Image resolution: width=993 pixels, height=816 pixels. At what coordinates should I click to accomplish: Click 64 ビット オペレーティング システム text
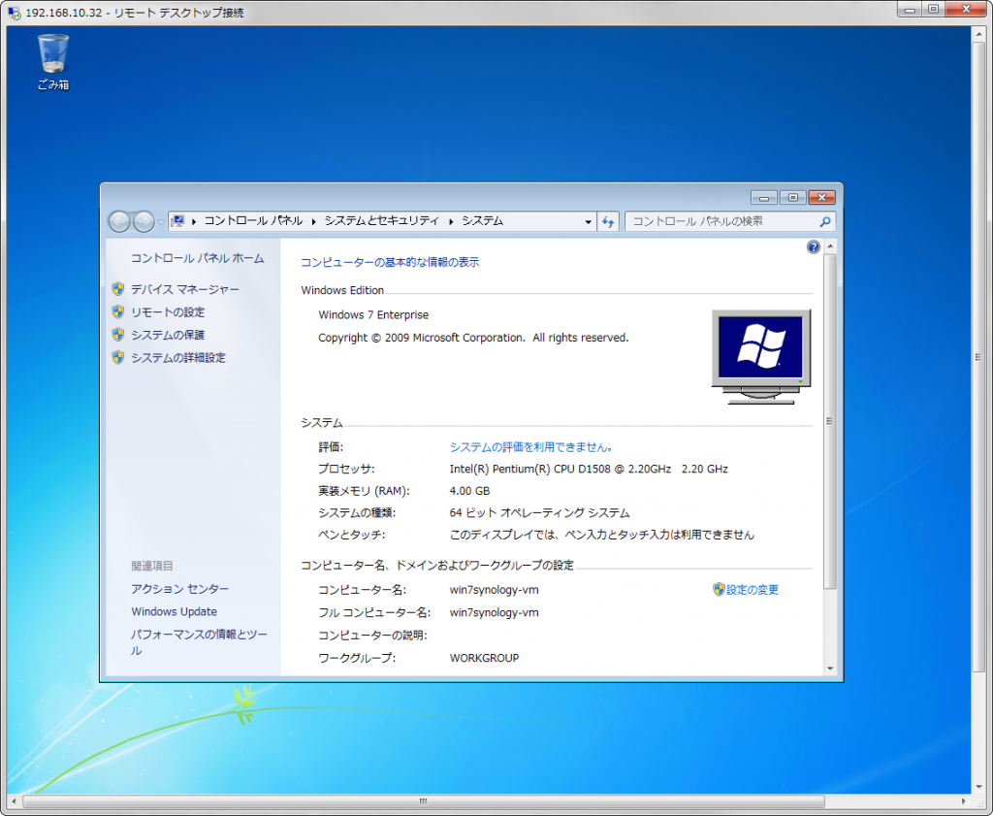(x=539, y=513)
